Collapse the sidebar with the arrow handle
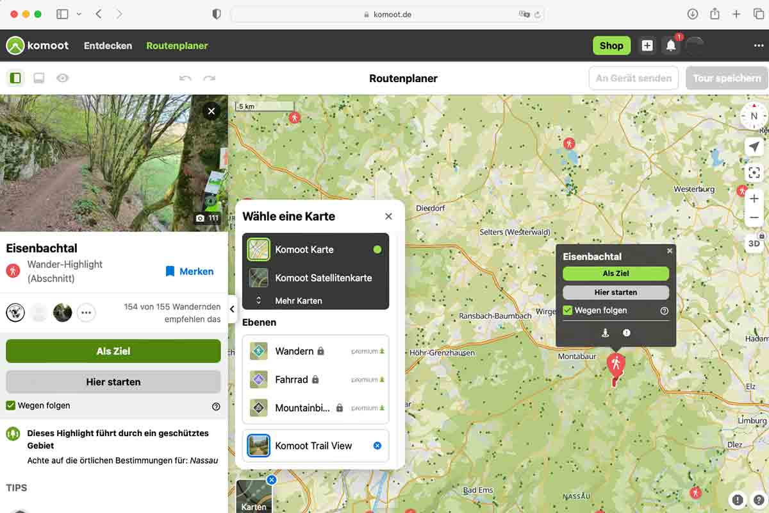 tap(232, 309)
